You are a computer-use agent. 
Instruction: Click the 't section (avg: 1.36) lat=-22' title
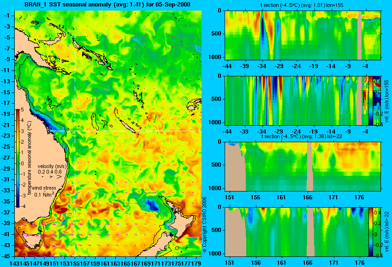(302, 136)
